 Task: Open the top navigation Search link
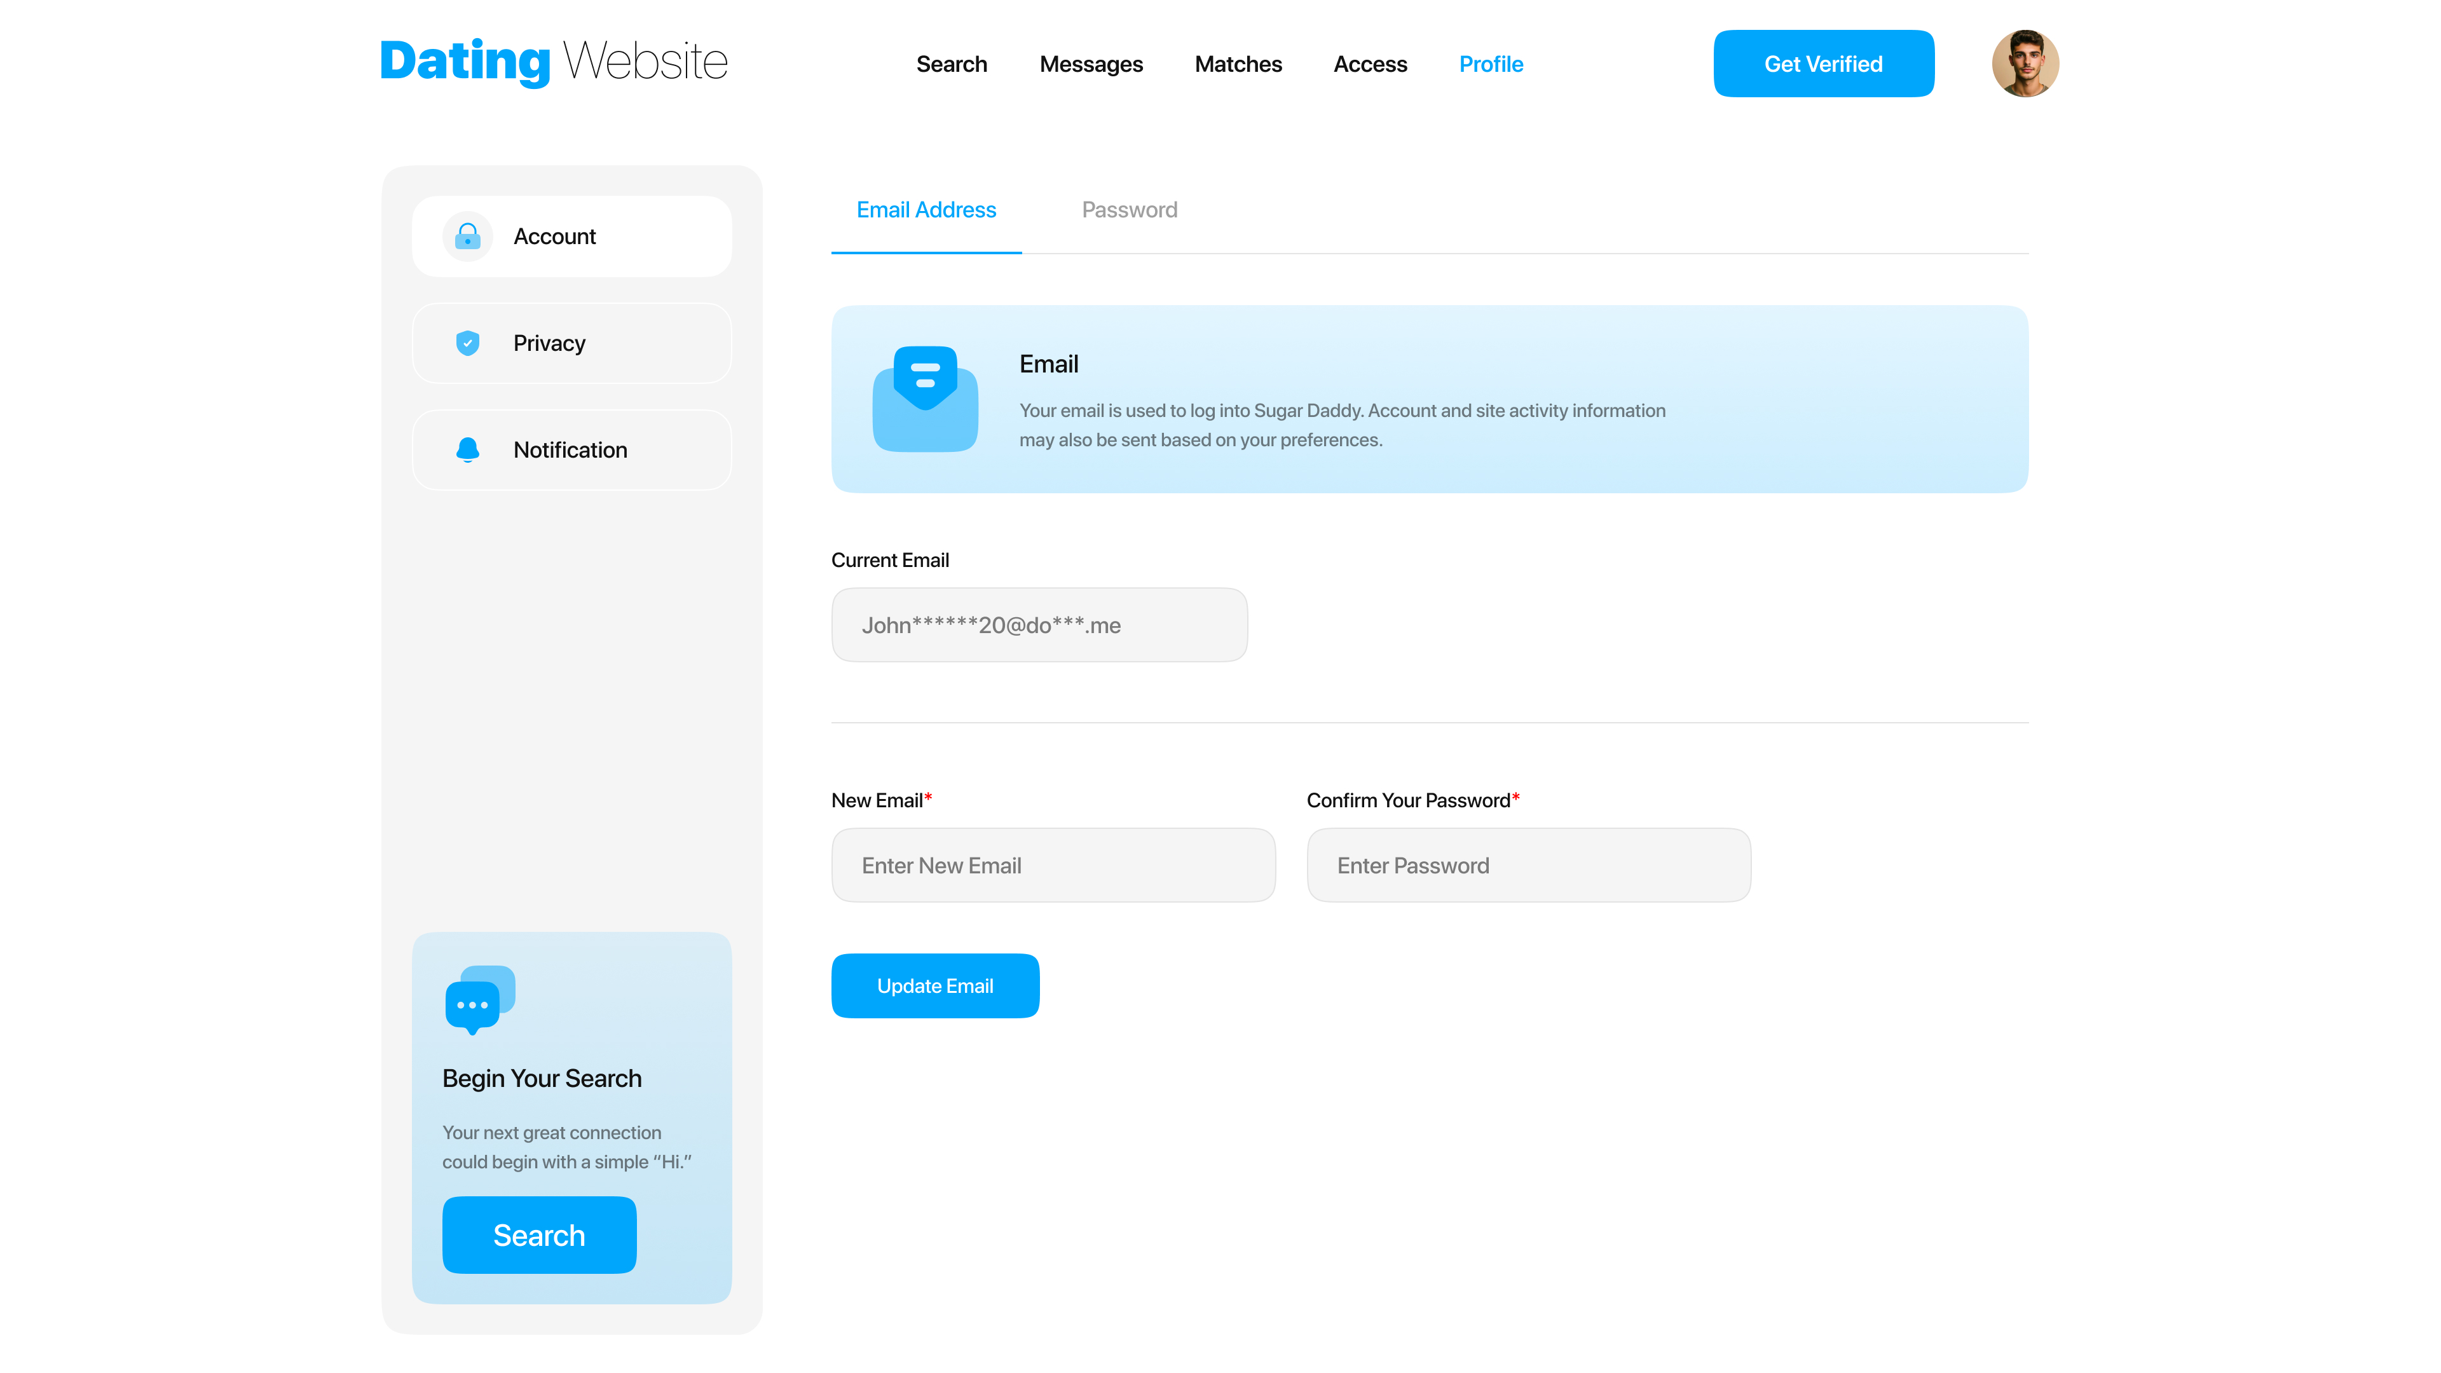tap(952, 64)
